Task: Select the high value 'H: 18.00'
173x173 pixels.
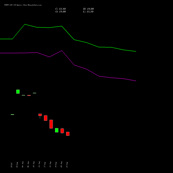Action: pyautogui.click(x=88, y=9)
